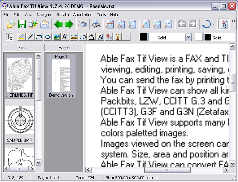Click the 'Zoom: 224' status entry
This screenshot has height=182, width=238.
tap(85, 178)
